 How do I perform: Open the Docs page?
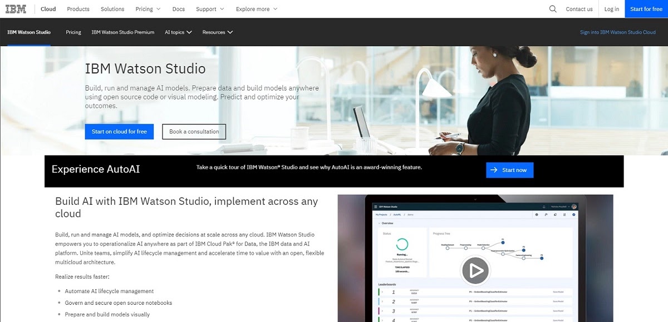178,9
